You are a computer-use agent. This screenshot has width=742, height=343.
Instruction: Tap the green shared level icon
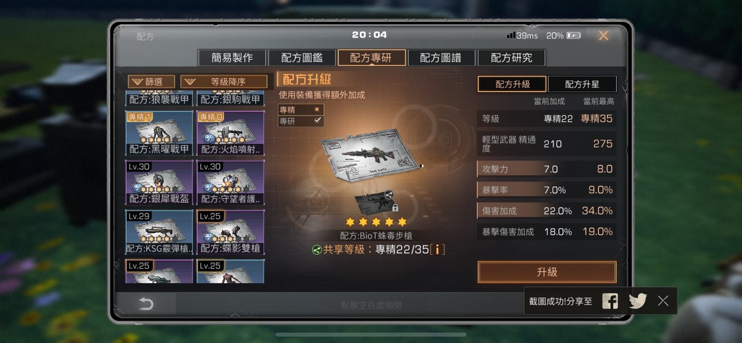tap(317, 250)
